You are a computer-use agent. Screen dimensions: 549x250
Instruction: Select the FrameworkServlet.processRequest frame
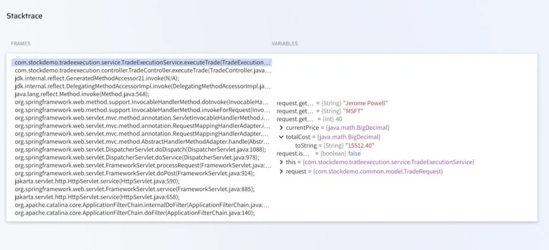point(143,166)
